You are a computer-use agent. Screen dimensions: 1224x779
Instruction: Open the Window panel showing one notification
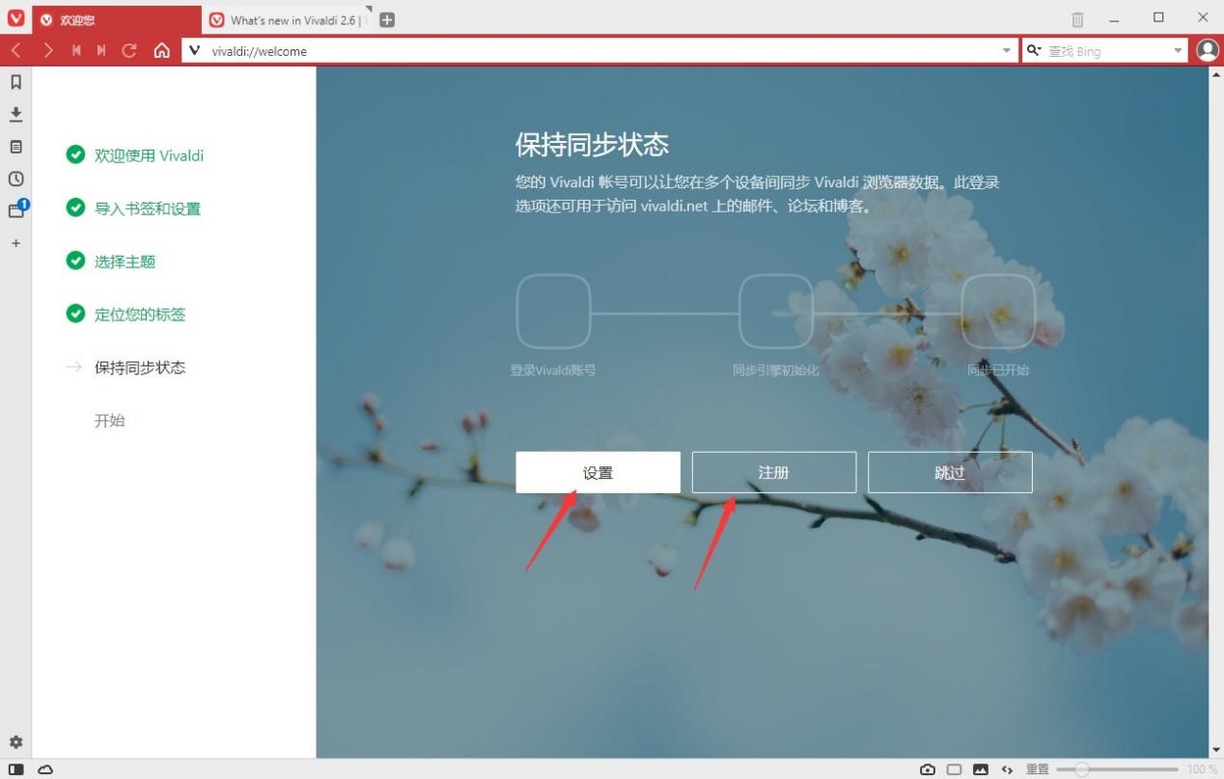point(15,210)
